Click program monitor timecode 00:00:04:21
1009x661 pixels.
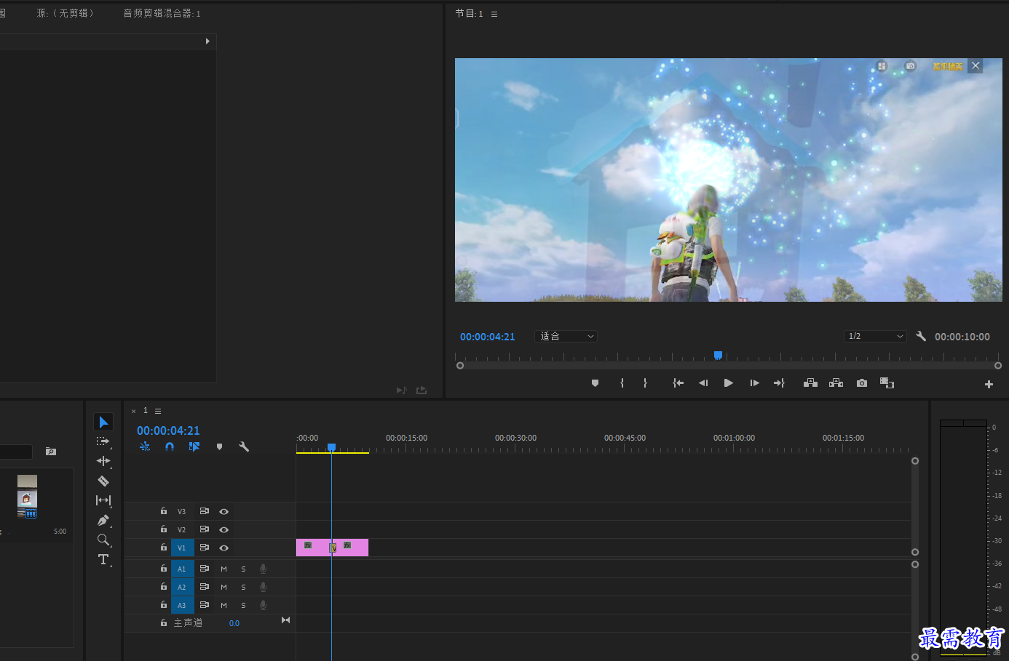coord(487,337)
